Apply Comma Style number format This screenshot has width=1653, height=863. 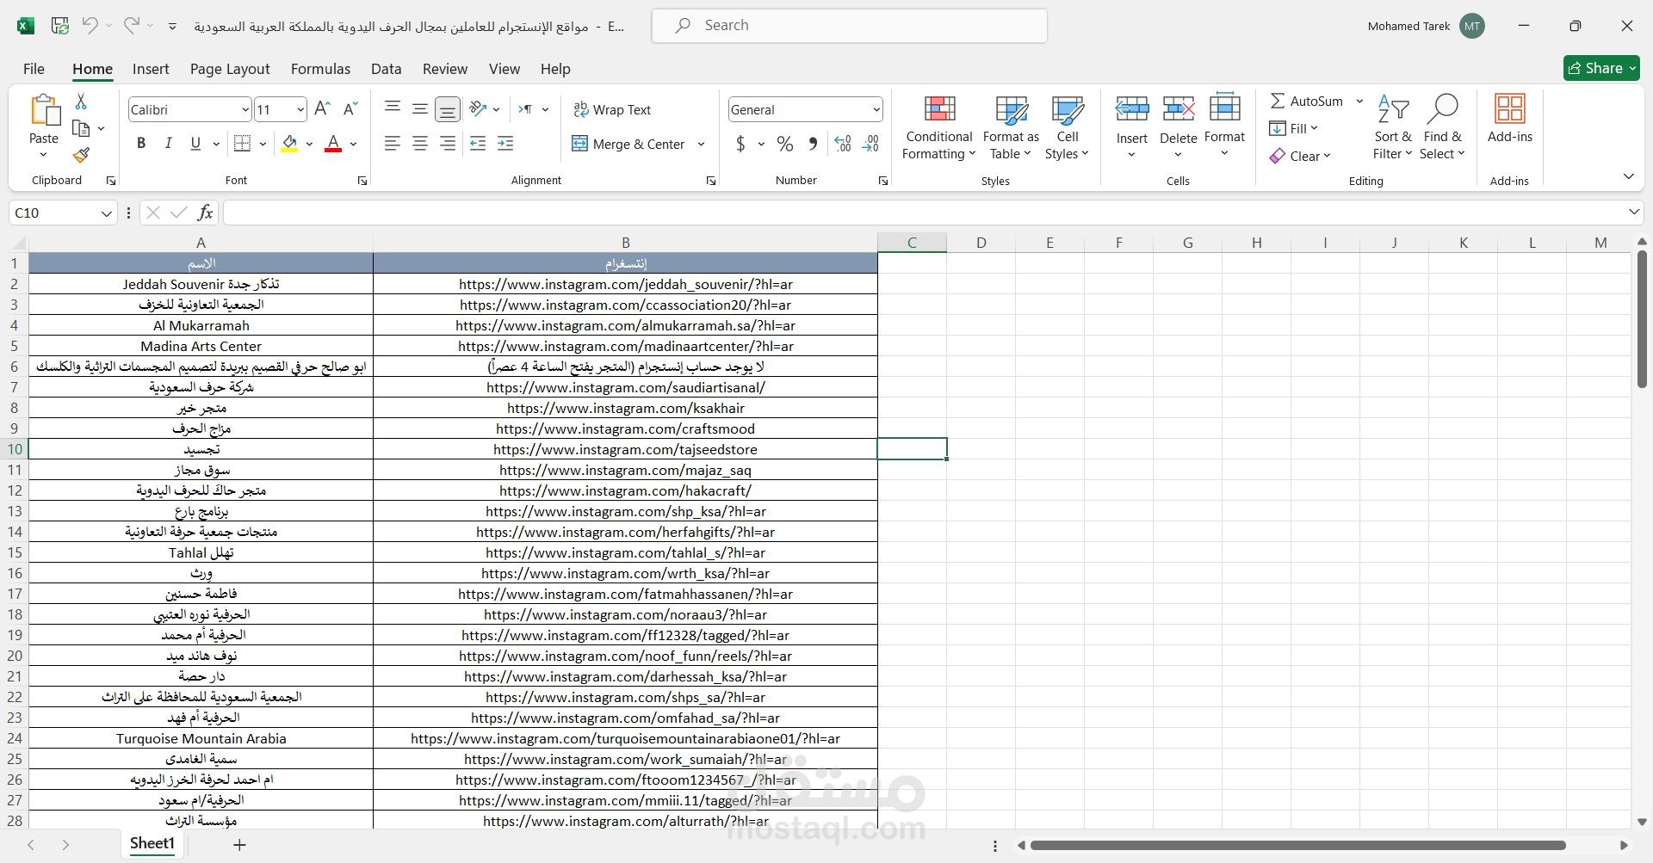[813, 144]
